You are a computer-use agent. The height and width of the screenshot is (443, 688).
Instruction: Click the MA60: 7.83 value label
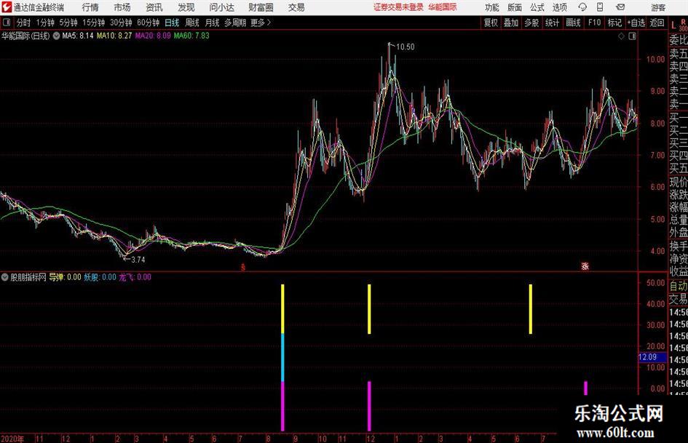tap(191, 36)
